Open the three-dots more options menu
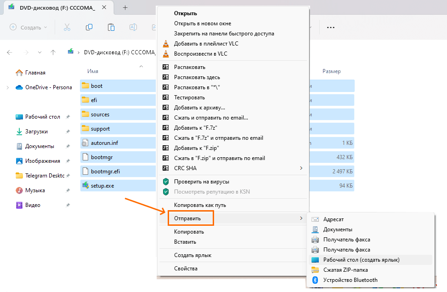The width and height of the screenshot is (447, 292). tap(331, 28)
